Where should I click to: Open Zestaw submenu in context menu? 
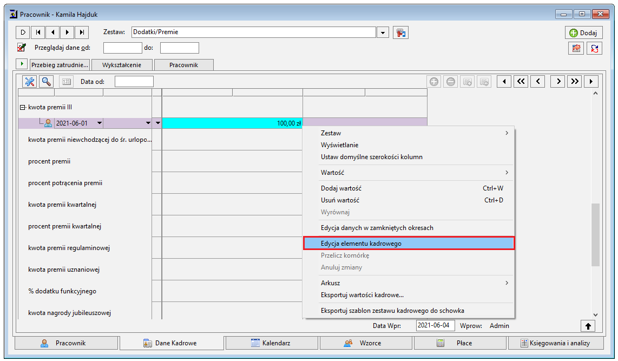click(409, 133)
